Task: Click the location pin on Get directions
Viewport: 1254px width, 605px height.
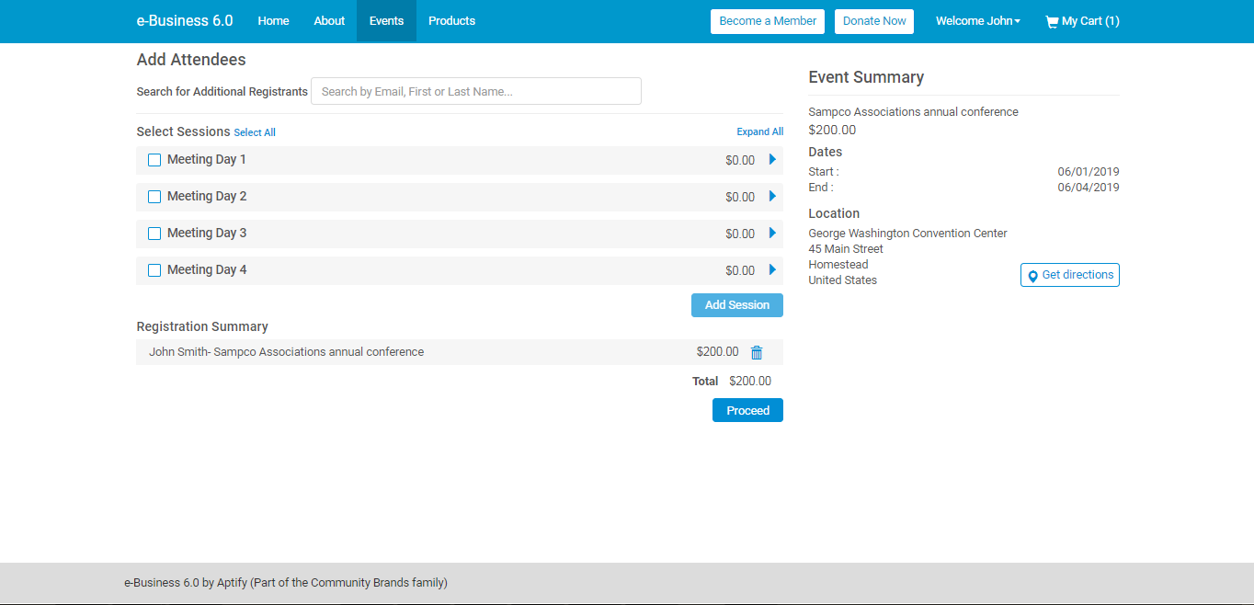Action: [1033, 275]
